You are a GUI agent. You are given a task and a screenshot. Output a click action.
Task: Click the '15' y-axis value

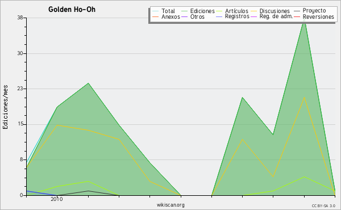[20, 124]
